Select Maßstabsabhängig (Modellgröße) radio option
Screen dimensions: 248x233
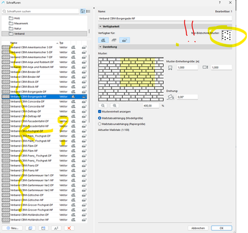pyautogui.click(x=100, y=118)
